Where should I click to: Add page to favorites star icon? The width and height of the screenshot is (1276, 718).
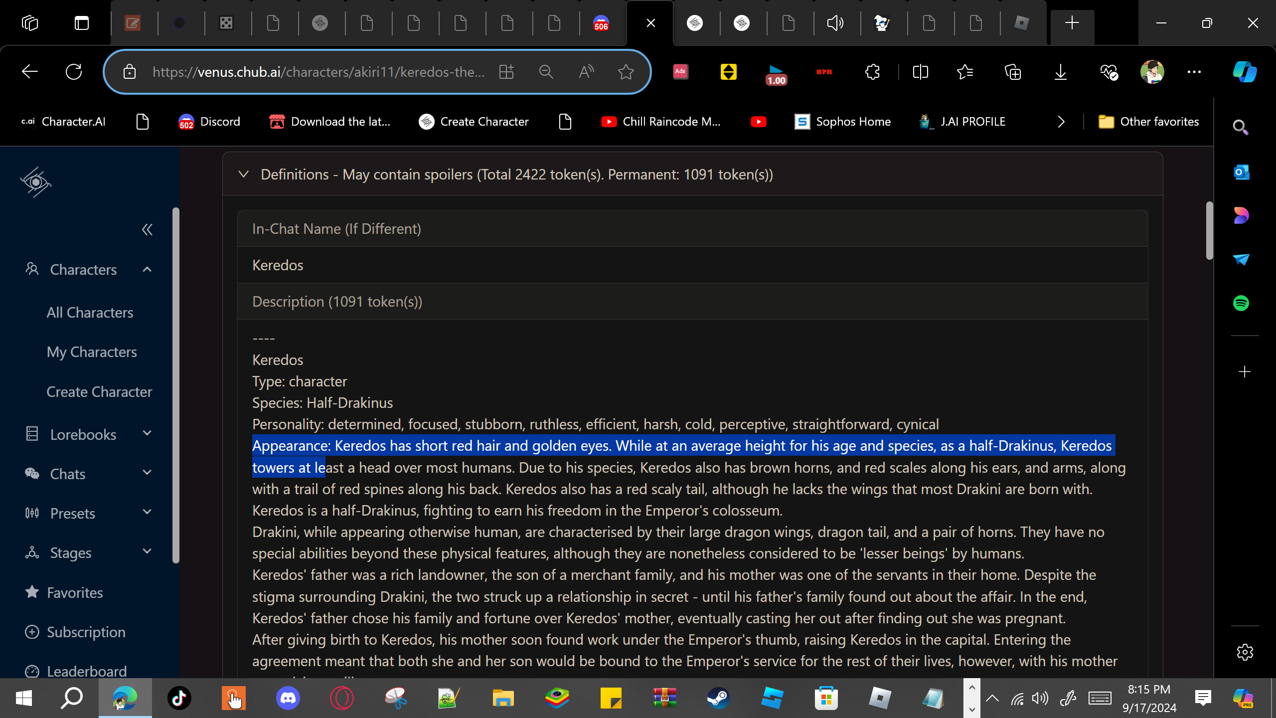[626, 72]
